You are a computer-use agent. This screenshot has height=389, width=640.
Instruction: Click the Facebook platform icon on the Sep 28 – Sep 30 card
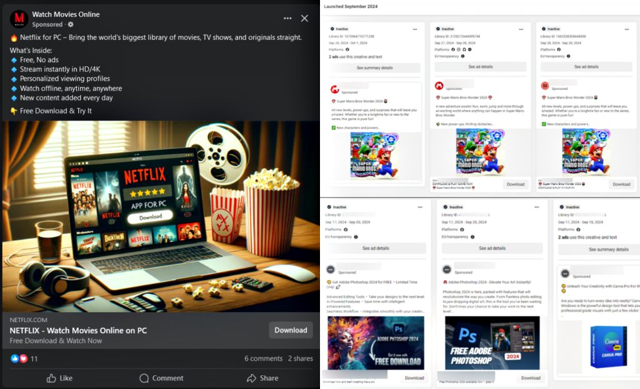coord(559,49)
